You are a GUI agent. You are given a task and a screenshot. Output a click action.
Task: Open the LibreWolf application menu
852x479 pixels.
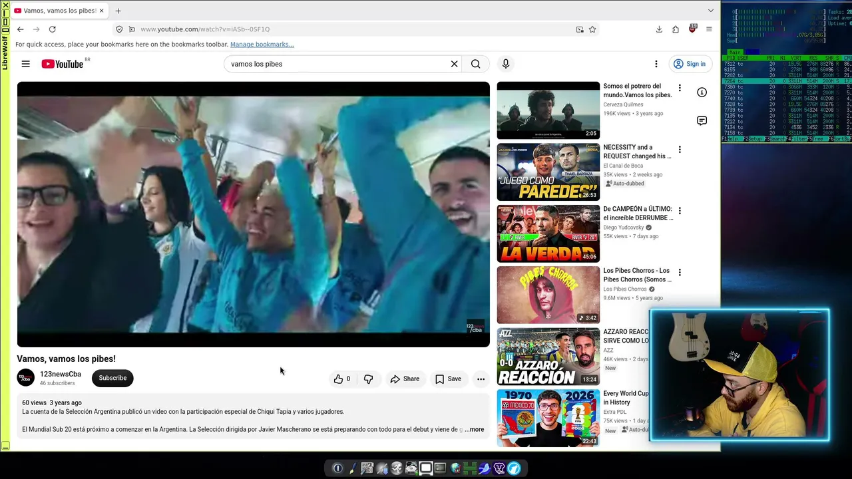point(709,29)
